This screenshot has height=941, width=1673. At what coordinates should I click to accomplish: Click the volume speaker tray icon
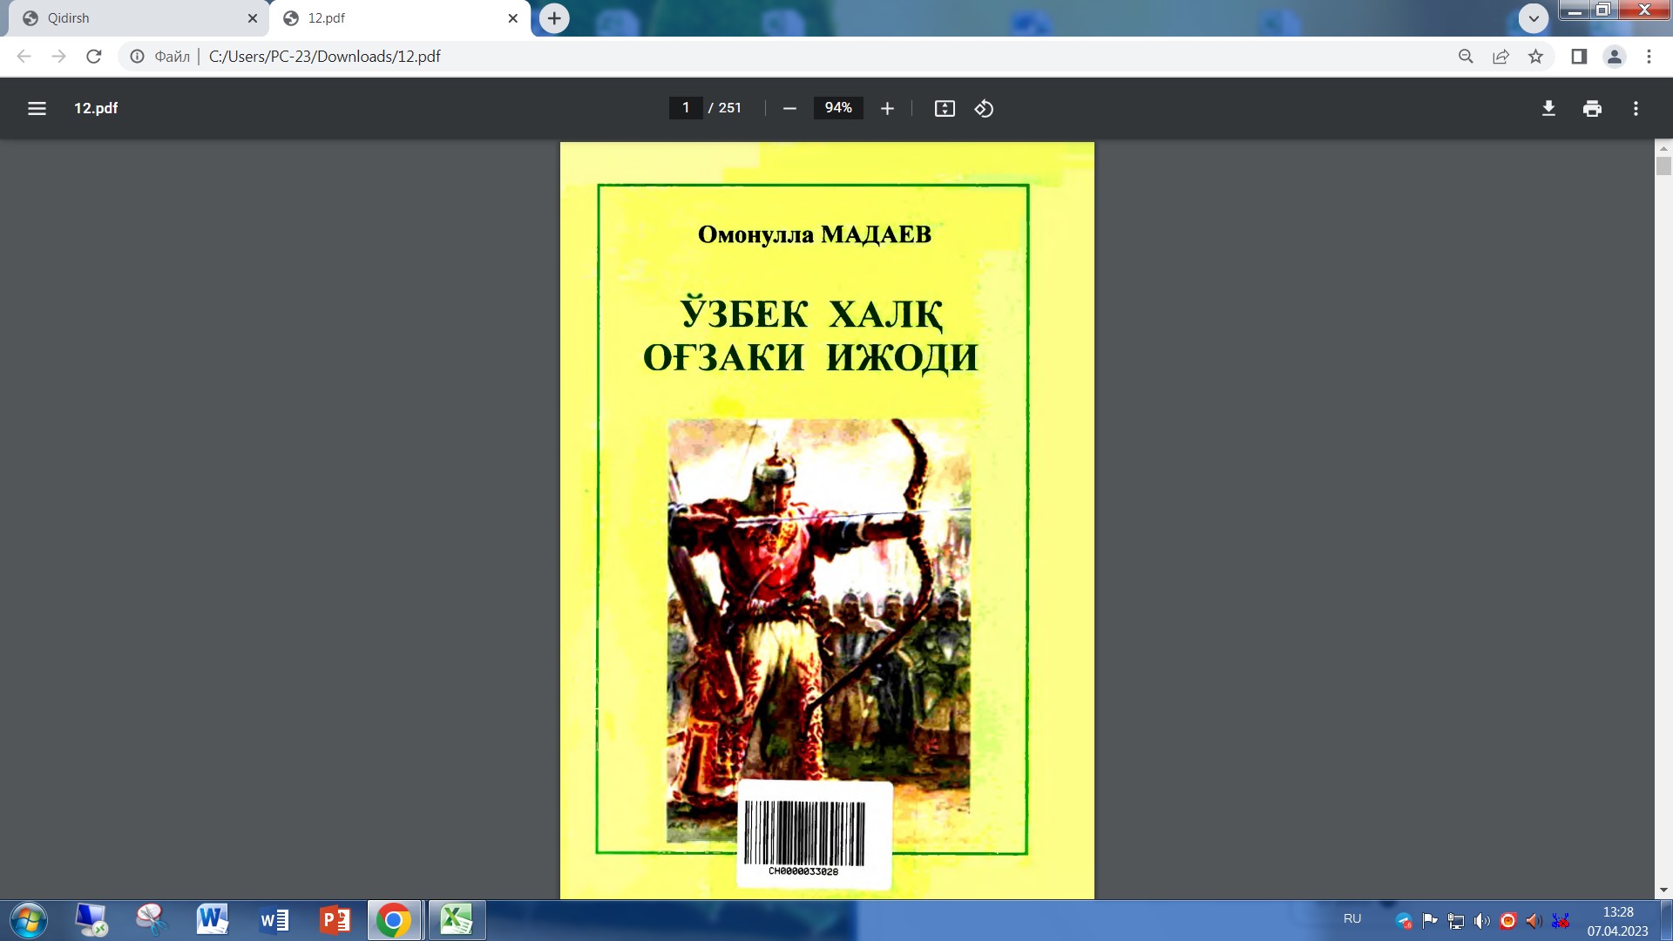point(1481,921)
